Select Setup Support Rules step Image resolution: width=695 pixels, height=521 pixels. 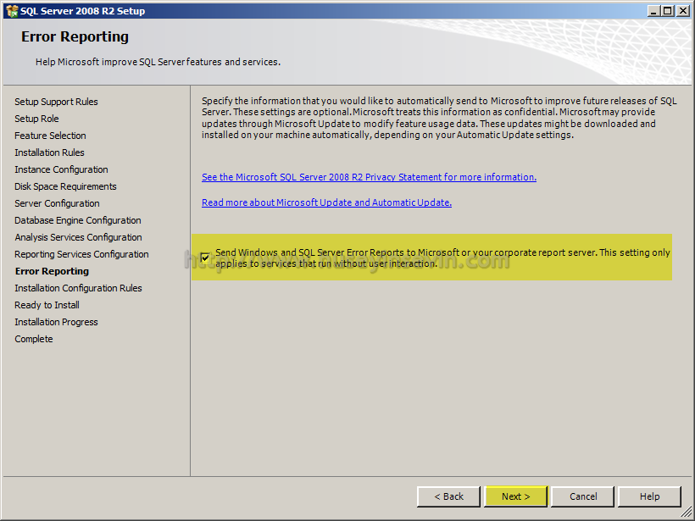[x=56, y=102]
